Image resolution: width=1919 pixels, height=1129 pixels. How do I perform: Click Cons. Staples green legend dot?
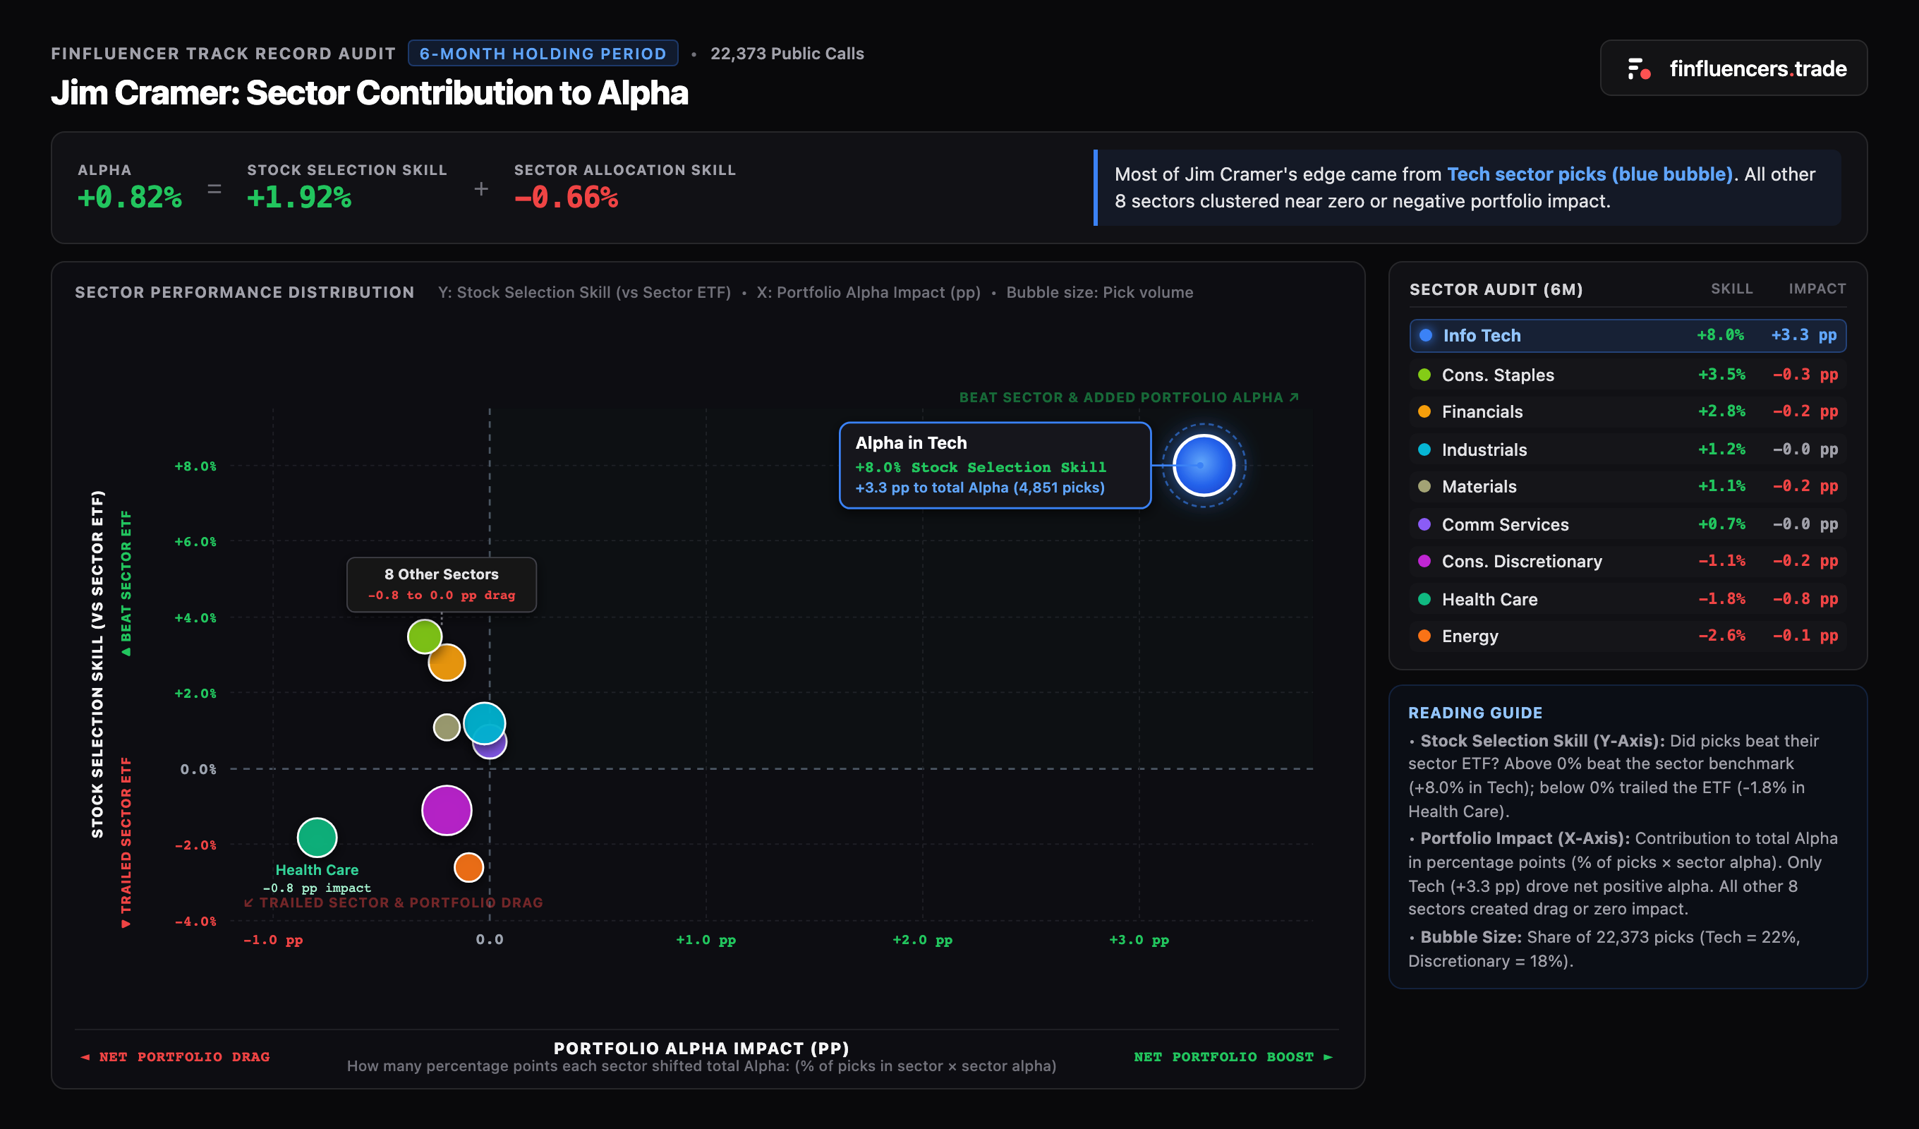point(1424,375)
